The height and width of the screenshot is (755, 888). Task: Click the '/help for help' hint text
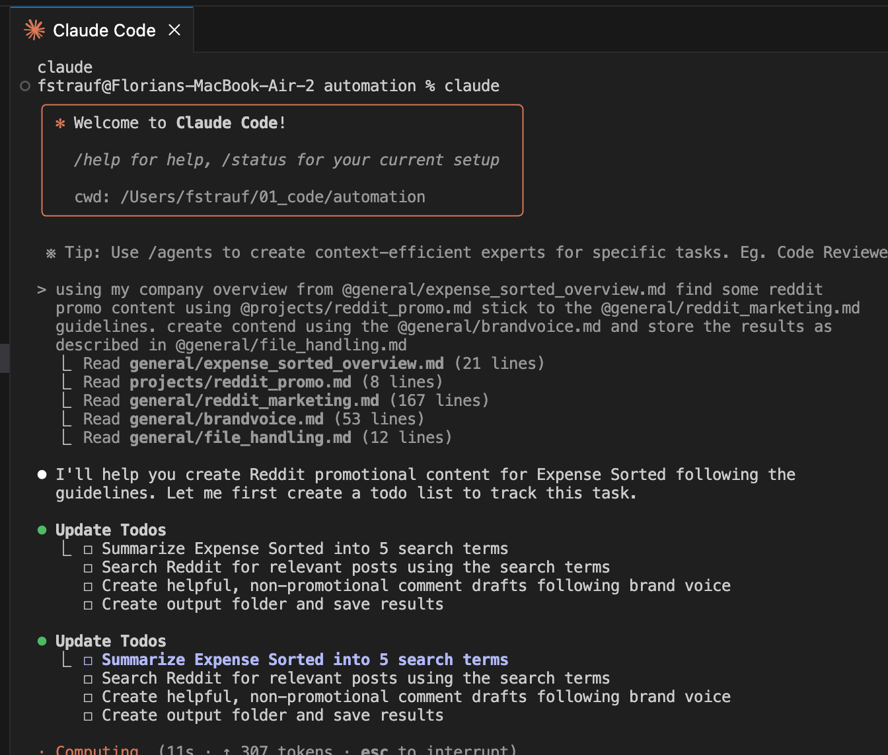142,160
